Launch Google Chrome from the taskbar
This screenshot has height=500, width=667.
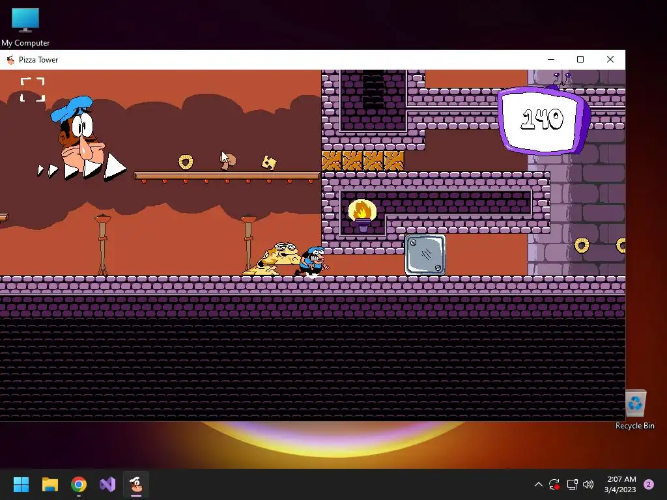tap(79, 484)
